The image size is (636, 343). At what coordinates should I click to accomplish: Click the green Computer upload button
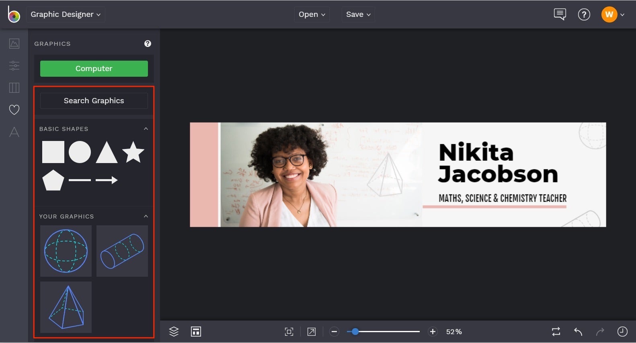point(94,69)
